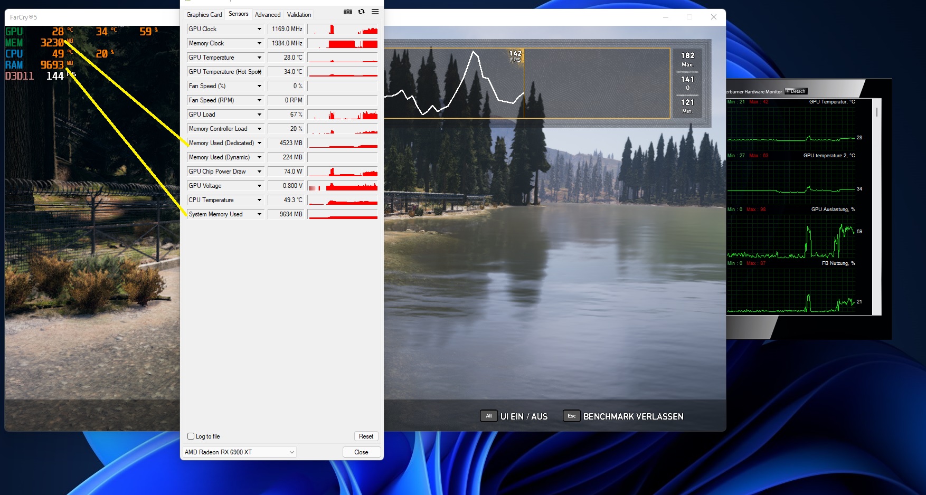
Task: Click the Memory Controller Load value 20 %
Action: (x=286, y=129)
